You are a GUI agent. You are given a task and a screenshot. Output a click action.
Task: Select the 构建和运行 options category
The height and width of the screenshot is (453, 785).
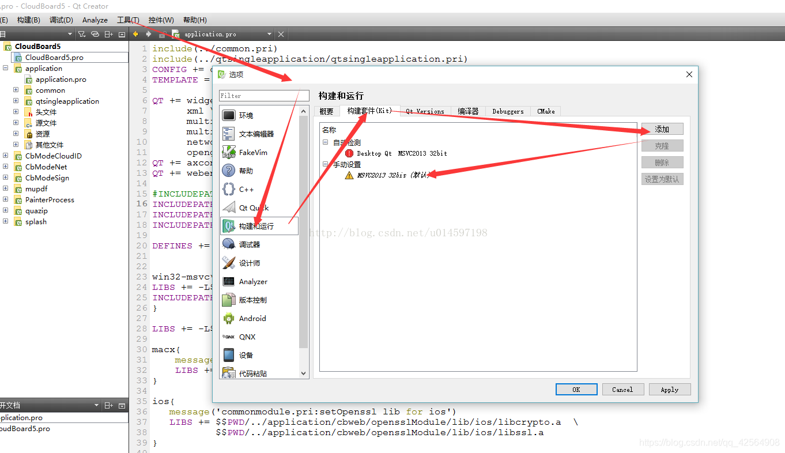(259, 226)
